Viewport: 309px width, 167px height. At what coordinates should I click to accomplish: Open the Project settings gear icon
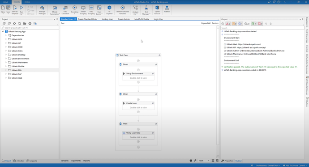click(30, 23)
